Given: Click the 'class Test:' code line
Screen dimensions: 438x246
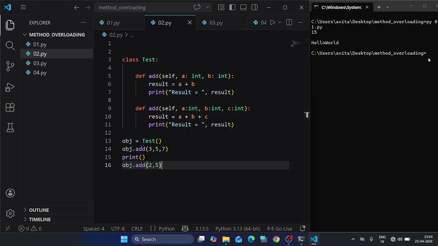Looking at the screenshot, I should point(140,59).
